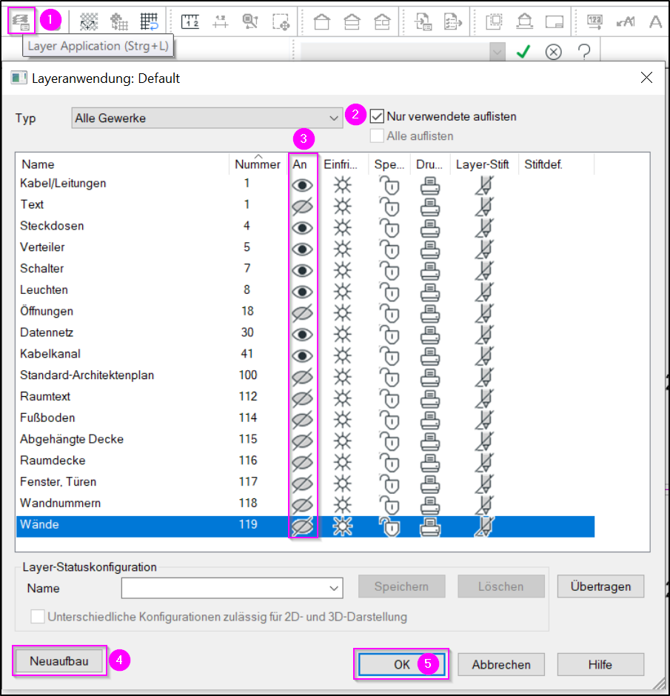
Task: Hide the Datennetz layer
Action: [302, 334]
